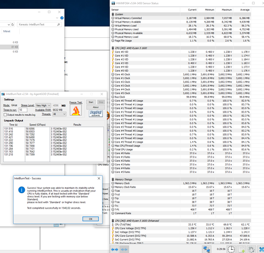Click the HWiNFO64 title bar app icon
This screenshot has width=264, height=253.
113,3
